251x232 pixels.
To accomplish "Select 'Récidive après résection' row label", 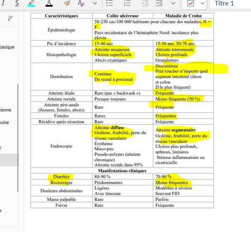I will point(61,122).
